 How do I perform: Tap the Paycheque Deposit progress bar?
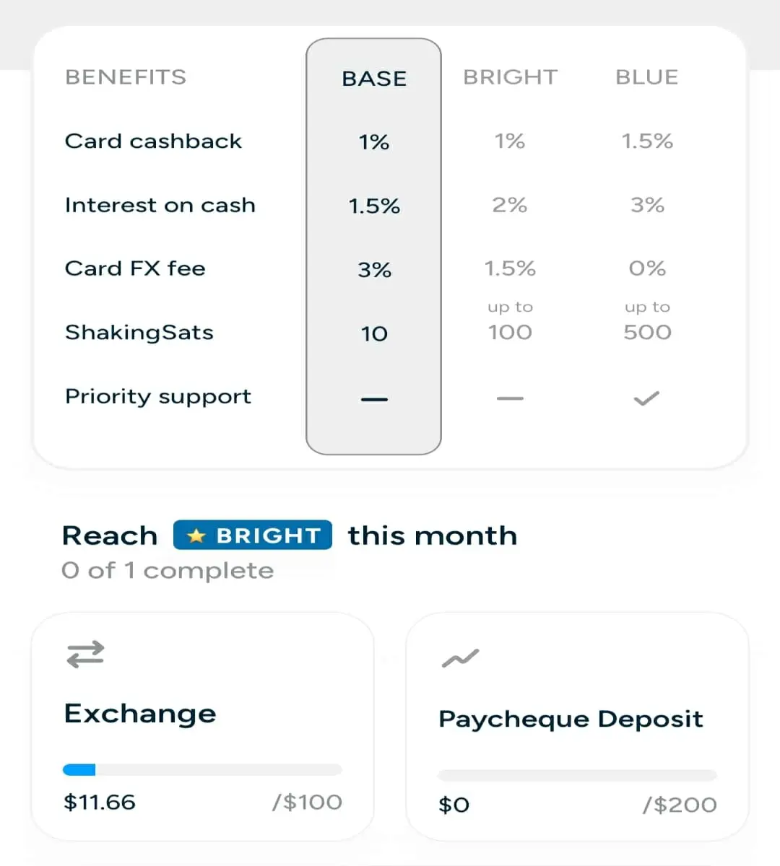click(577, 775)
